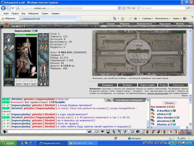Viewport: 194px width, 146px height.
Task: Click the send message arrow icon
Action: click(x=90, y=132)
